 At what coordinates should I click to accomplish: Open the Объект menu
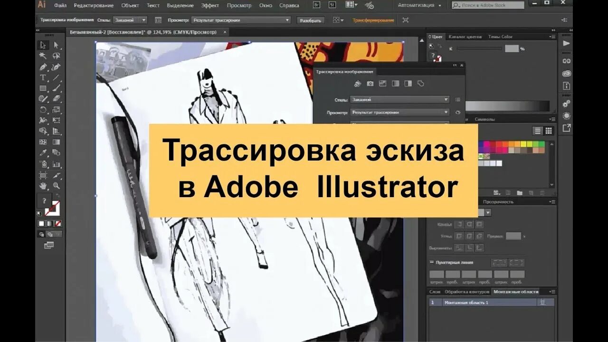click(130, 5)
